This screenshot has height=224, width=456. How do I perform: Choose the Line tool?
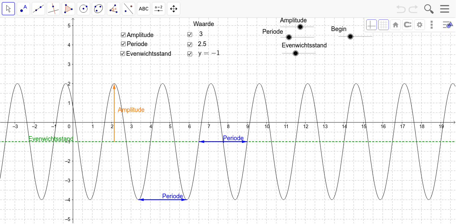tap(38, 9)
